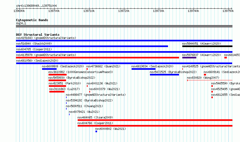Select the blue bar under nsv6619834
The height and width of the screenshot is (142, 240).
click(143, 69)
